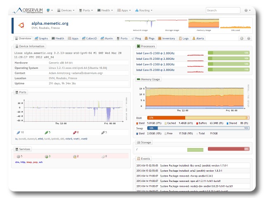Open the Ports navbar dropdown
Viewport: 264px width, 198px height.
(x=87, y=10)
